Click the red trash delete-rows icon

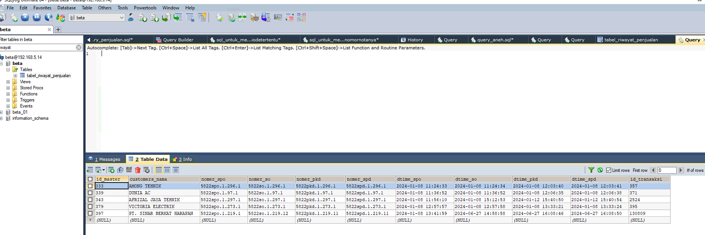pyautogui.click(x=138, y=170)
